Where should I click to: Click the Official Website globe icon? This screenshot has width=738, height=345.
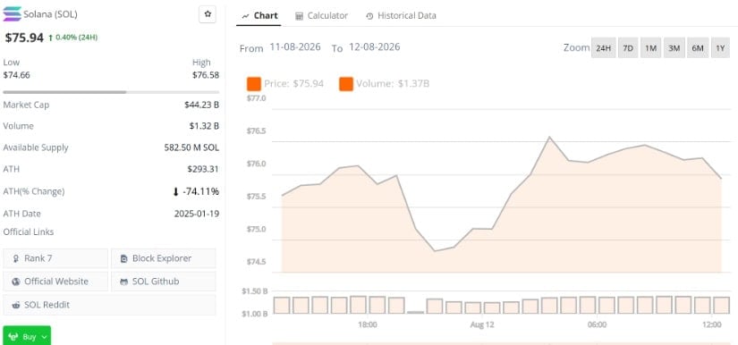pos(16,282)
